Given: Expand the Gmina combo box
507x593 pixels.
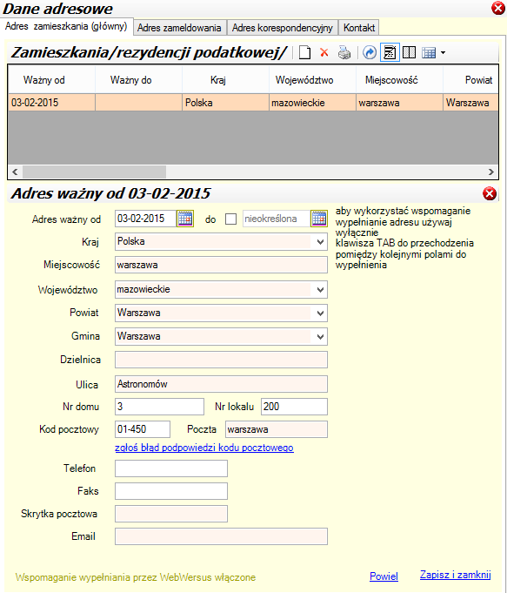Looking at the screenshot, I should [320, 337].
